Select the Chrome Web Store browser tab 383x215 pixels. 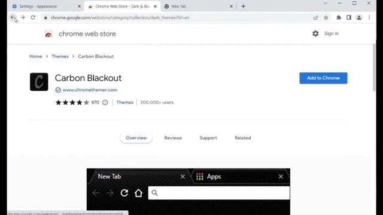pyautogui.click(x=122, y=7)
